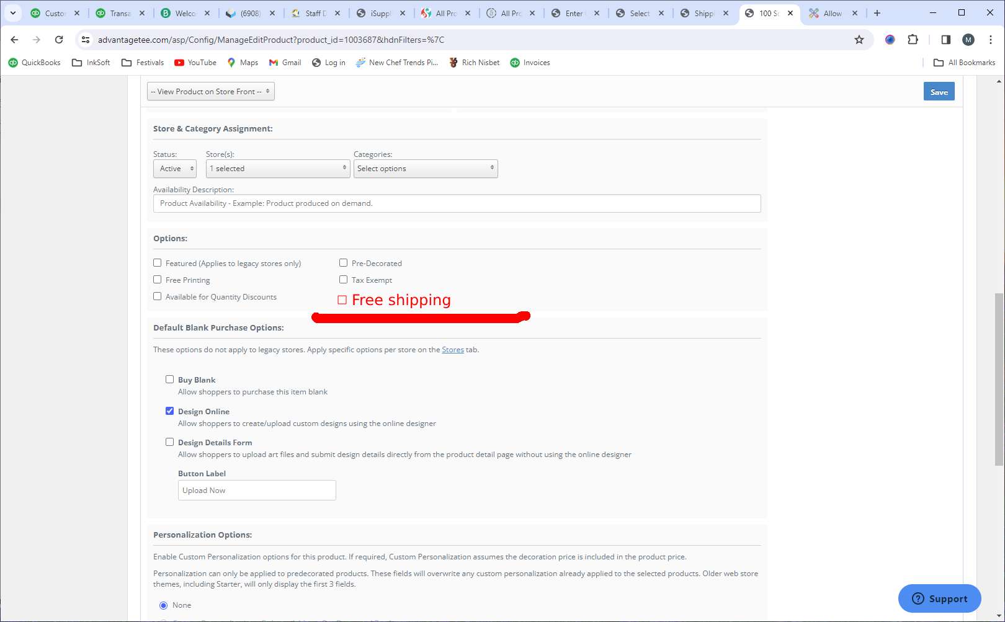Enable Buy Blank purchase option
Image resolution: width=1005 pixels, height=622 pixels.
[169, 380]
